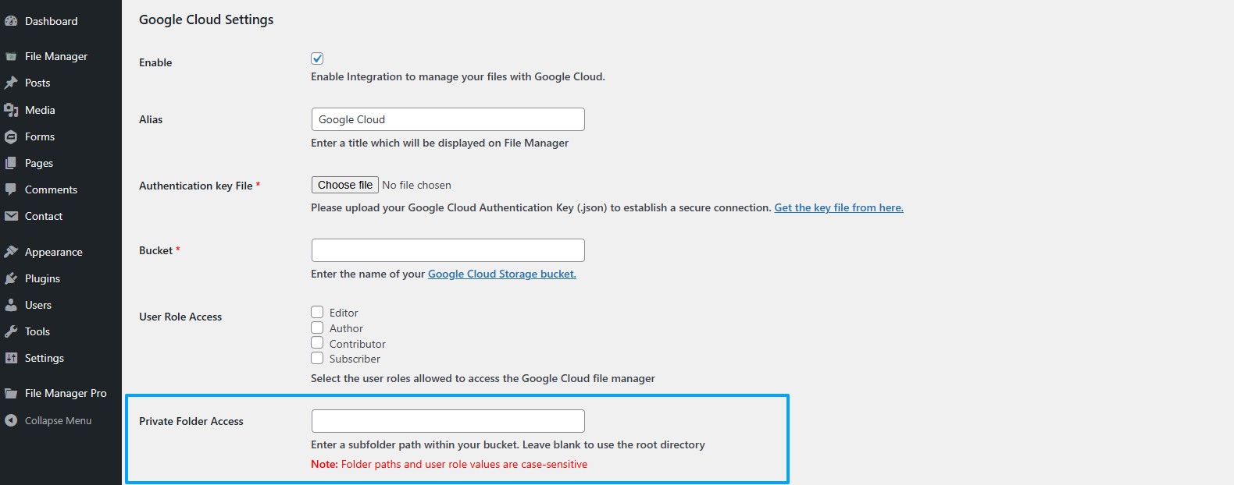This screenshot has width=1234, height=485.
Task: Click the 'No file chosen' text
Action: coord(417,185)
